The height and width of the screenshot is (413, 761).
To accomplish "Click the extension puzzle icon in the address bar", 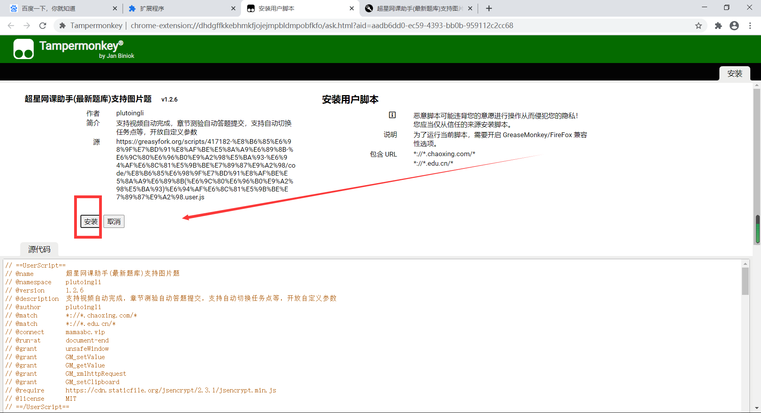I will tap(62, 25).
